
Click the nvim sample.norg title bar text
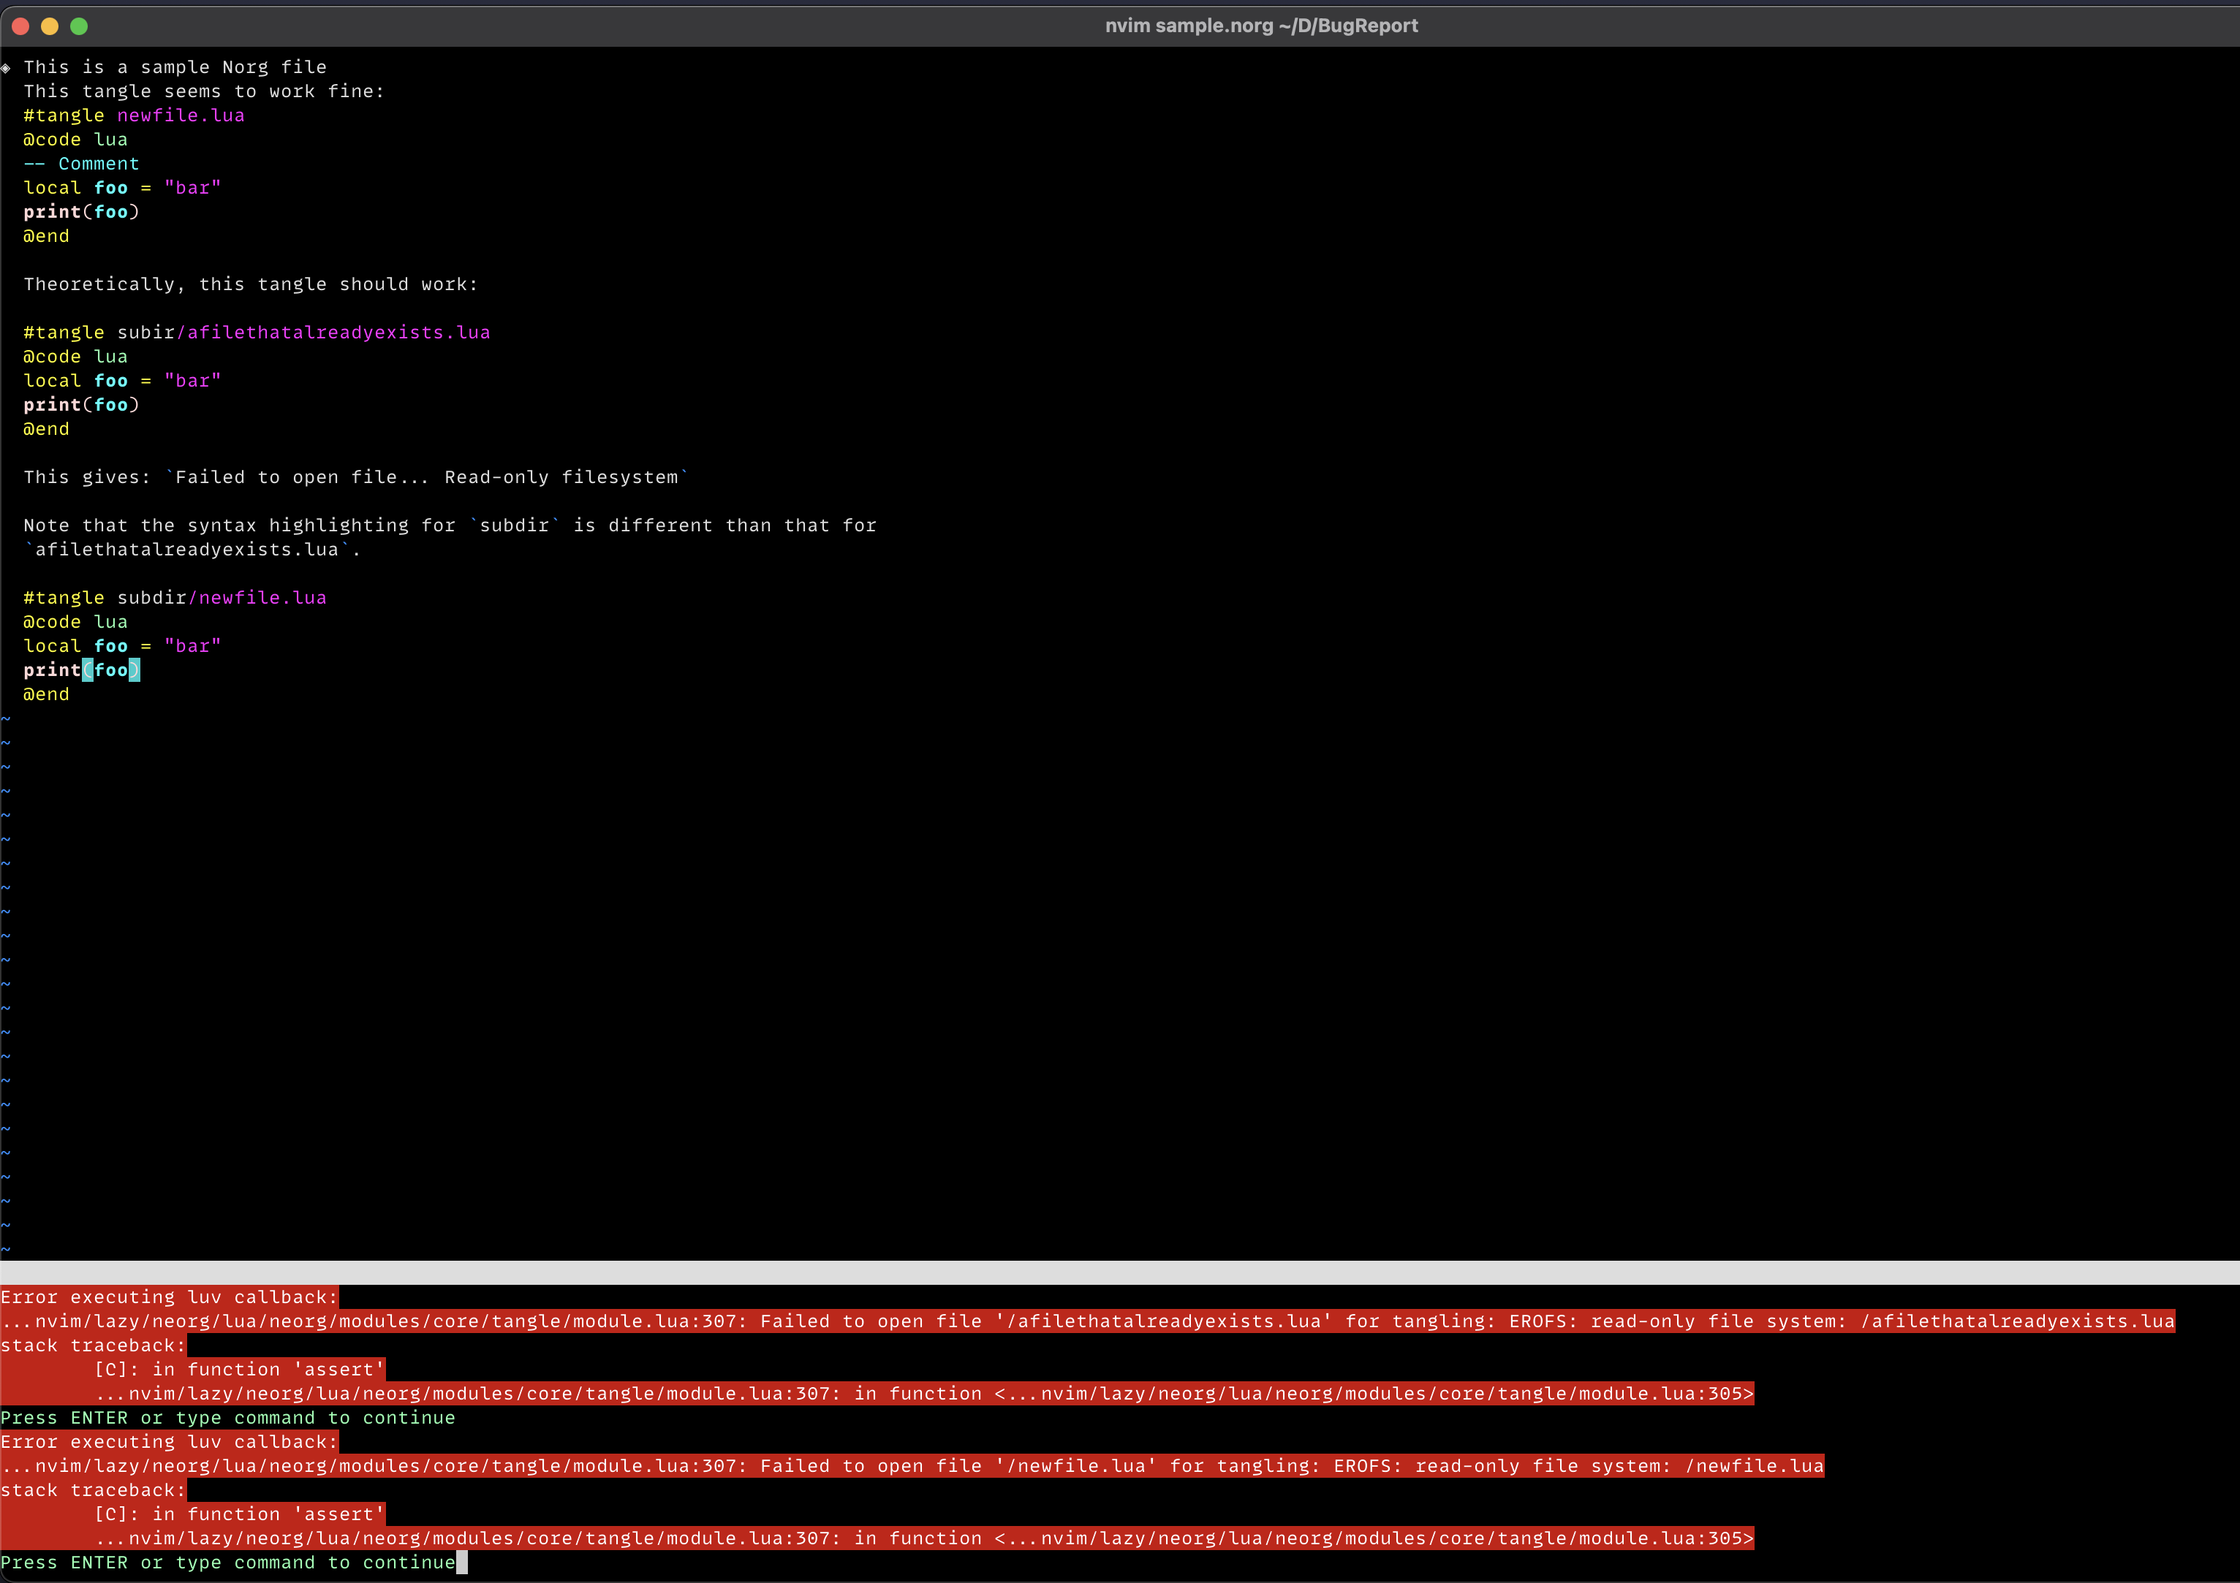pos(1262,26)
